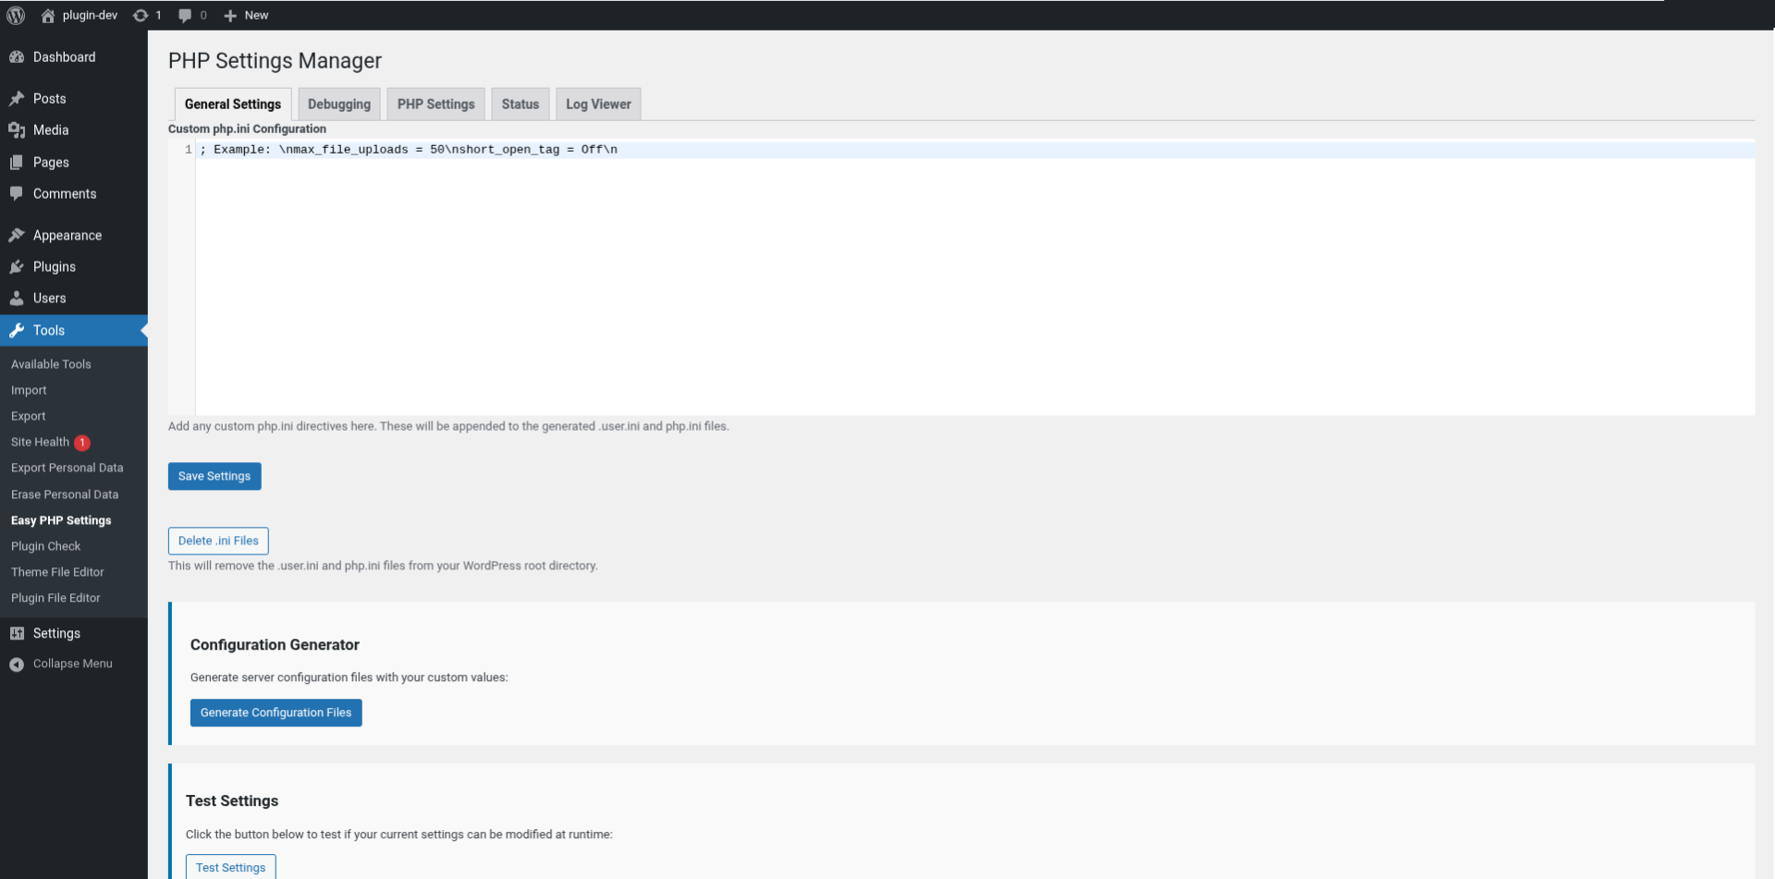This screenshot has width=1775, height=879.
Task: Open the plugin-dev site home icon
Action: [48, 15]
